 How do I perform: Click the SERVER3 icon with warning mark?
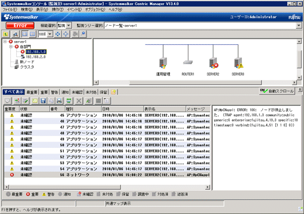[x=239, y=63]
